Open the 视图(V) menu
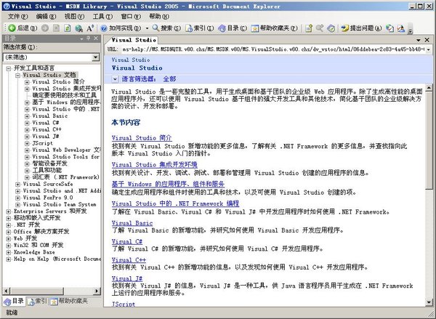 pyautogui.click(x=74, y=17)
